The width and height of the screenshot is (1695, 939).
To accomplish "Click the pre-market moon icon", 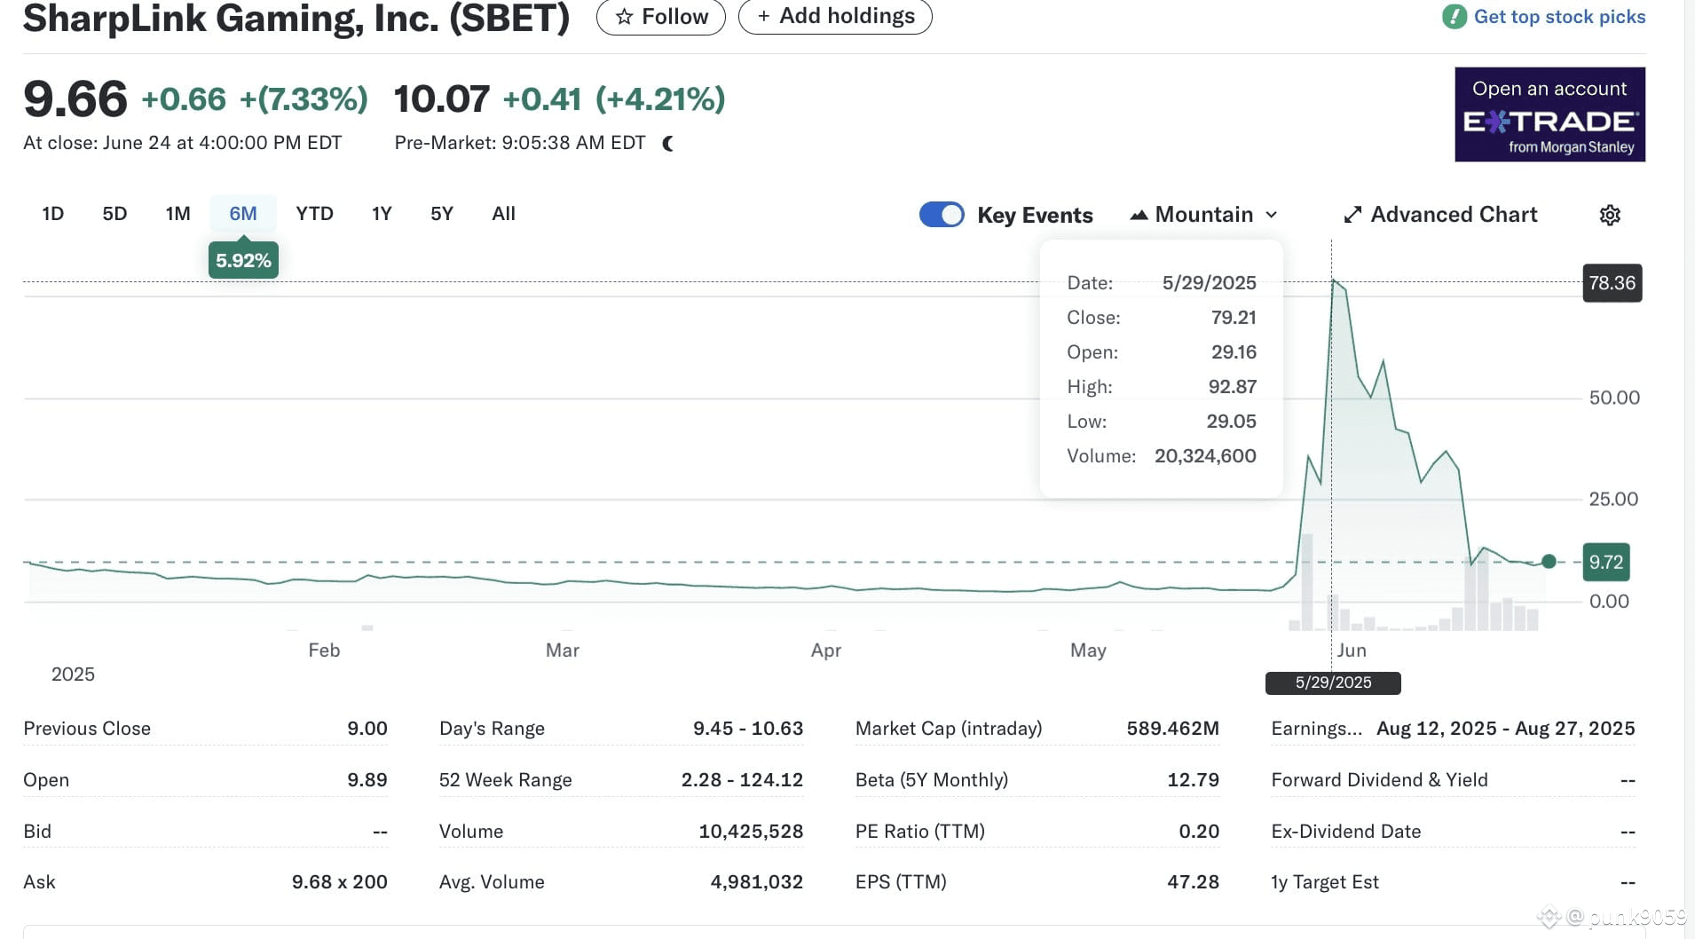I will (668, 143).
